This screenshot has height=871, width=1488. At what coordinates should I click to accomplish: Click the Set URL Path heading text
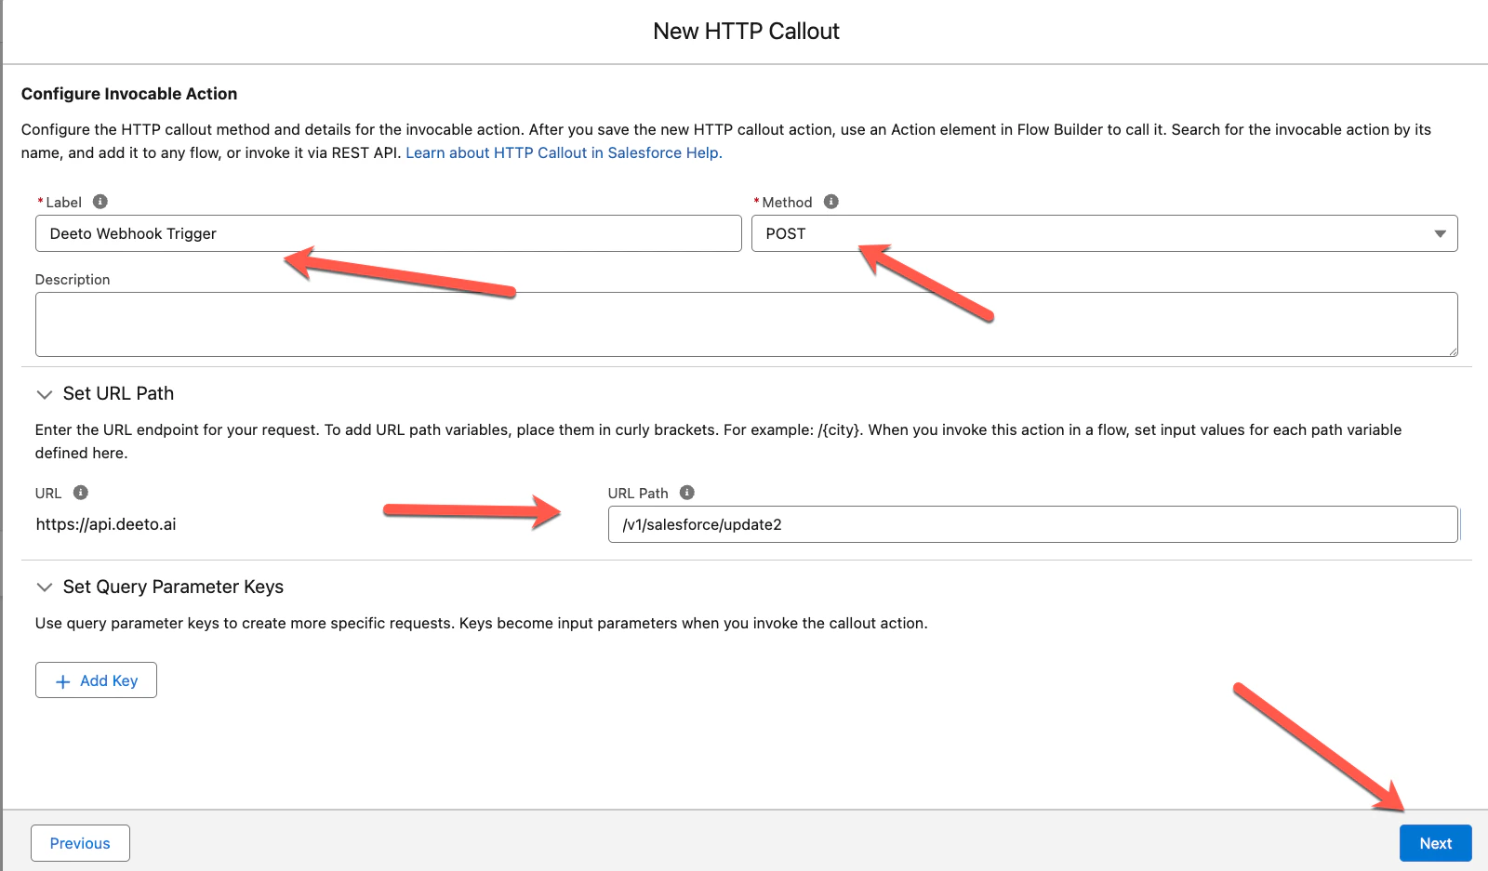pyautogui.click(x=118, y=394)
